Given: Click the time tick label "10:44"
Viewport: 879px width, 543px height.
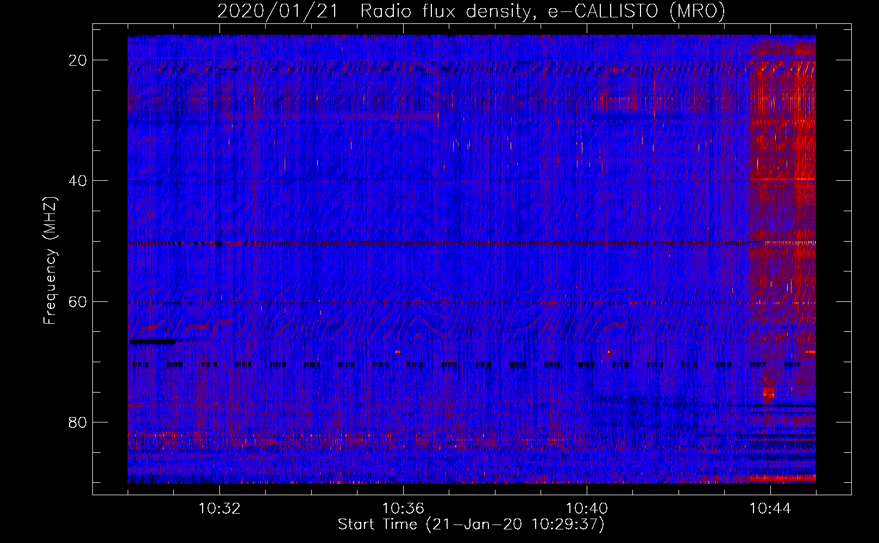Looking at the screenshot, I should [x=770, y=509].
